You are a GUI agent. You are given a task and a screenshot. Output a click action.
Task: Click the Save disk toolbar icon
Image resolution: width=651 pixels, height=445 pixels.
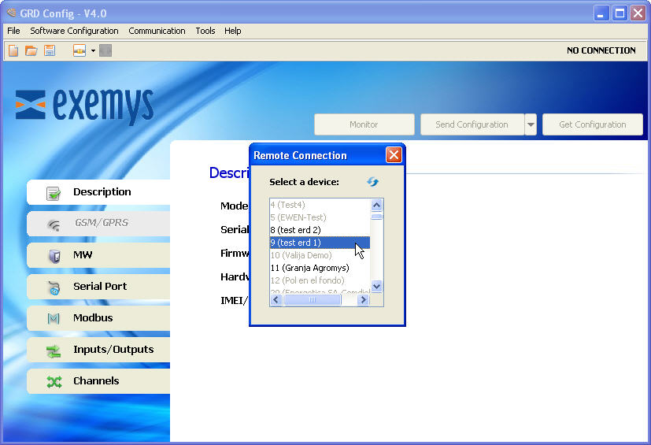(x=50, y=50)
